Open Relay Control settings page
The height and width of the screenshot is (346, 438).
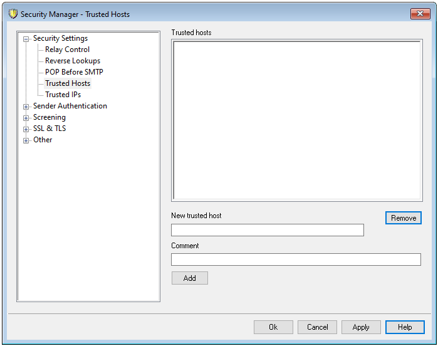pyautogui.click(x=67, y=50)
